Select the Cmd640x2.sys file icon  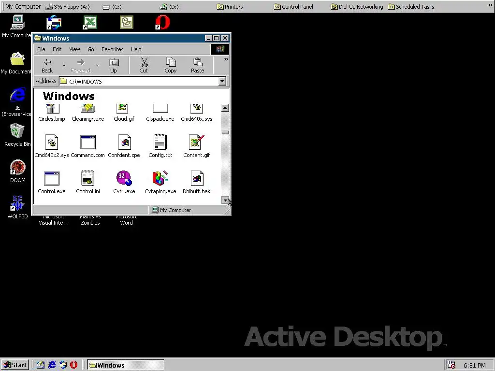(52, 143)
